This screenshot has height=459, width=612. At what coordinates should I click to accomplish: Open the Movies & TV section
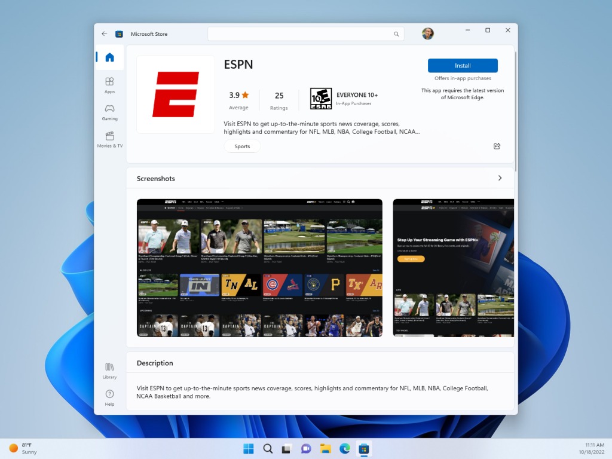tap(109, 139)
